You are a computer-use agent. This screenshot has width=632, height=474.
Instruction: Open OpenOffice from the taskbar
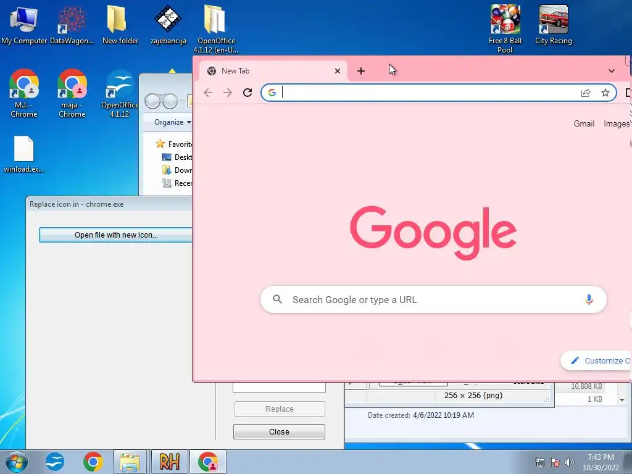[x=55, y=462]
